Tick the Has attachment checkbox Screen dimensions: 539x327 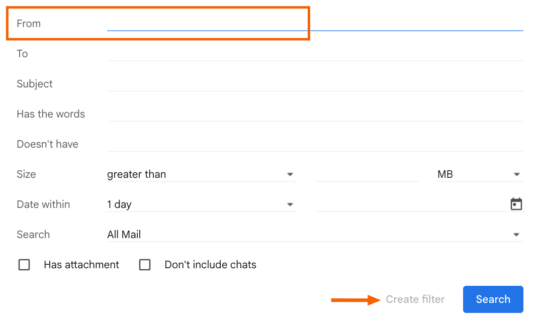pyautogui.click(x=24, y=265)
